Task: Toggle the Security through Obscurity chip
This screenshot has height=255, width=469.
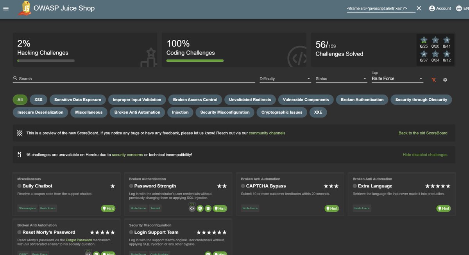Action: coord(421,100)
